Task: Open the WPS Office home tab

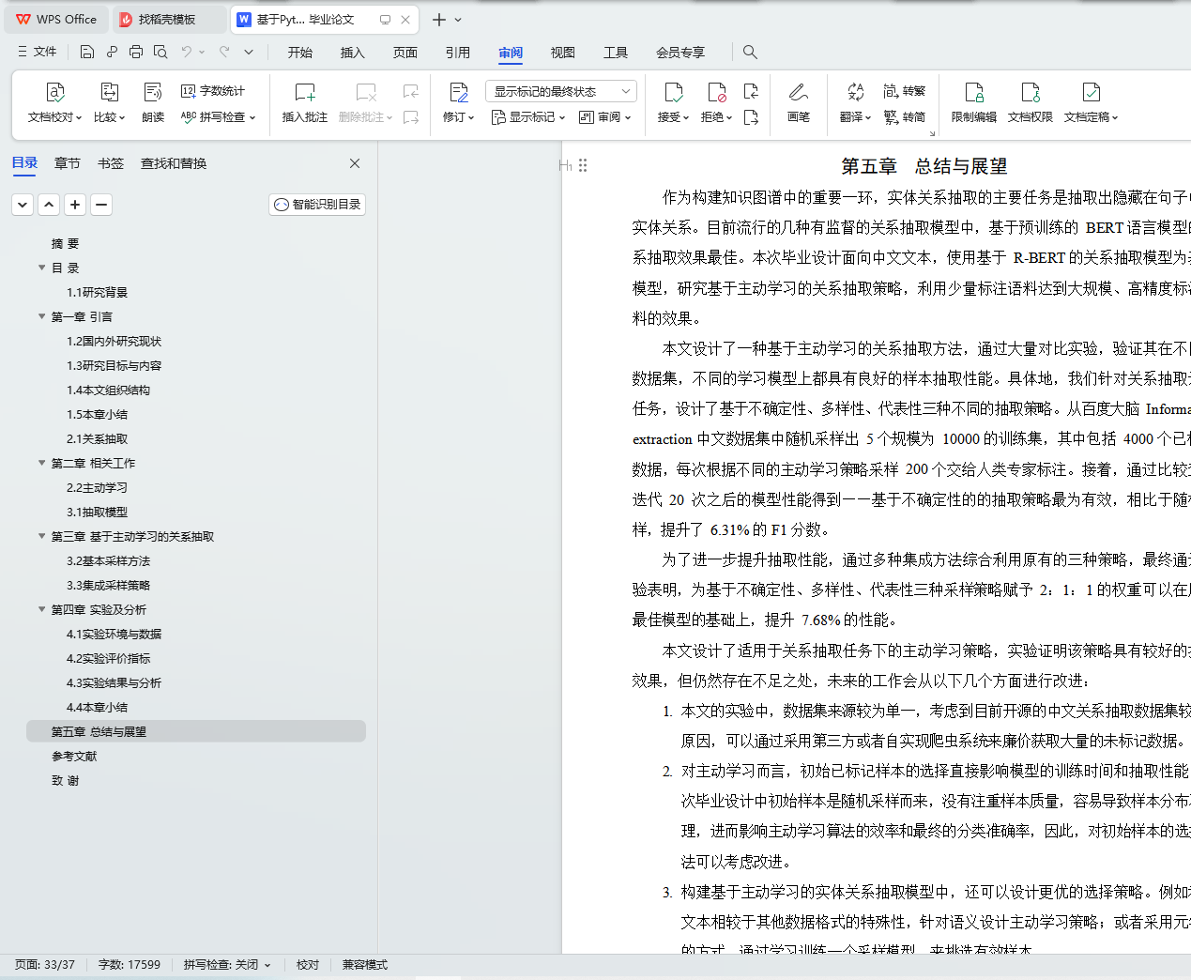Action: click(57, 19)
